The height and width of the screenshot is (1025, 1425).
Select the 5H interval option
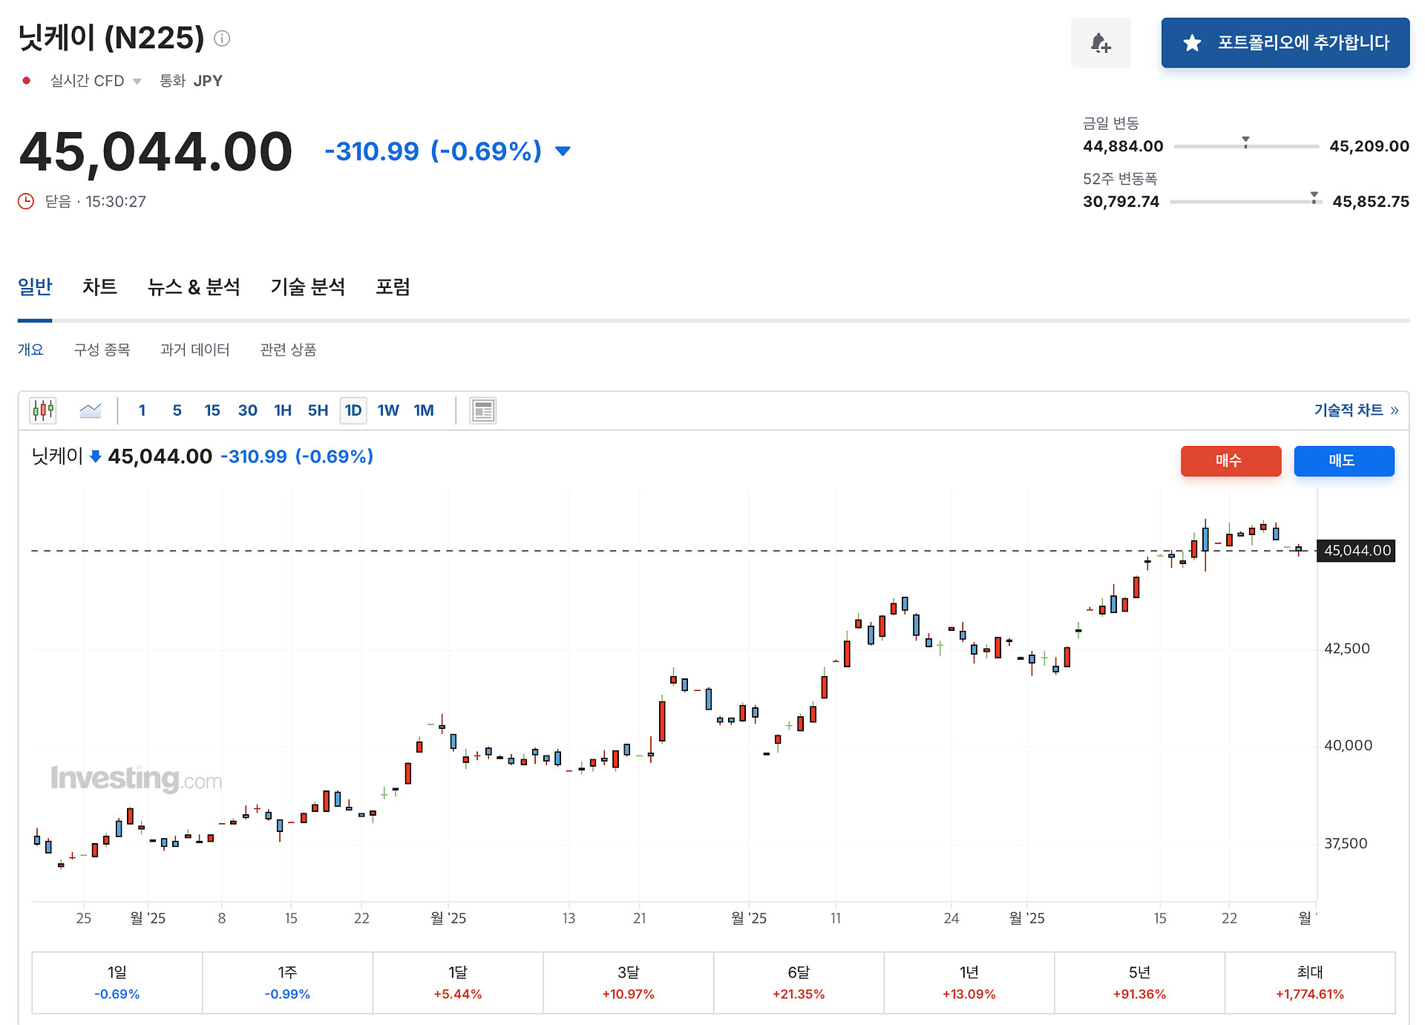(318, 410)
